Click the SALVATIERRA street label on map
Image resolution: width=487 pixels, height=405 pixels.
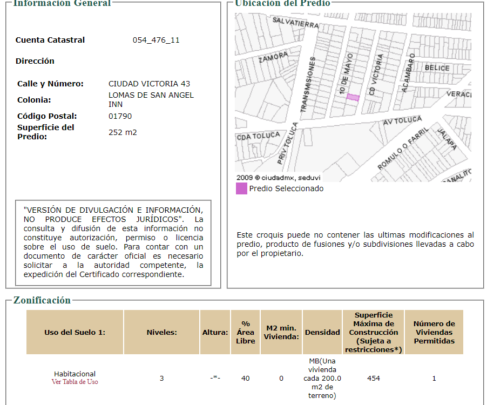296,22
